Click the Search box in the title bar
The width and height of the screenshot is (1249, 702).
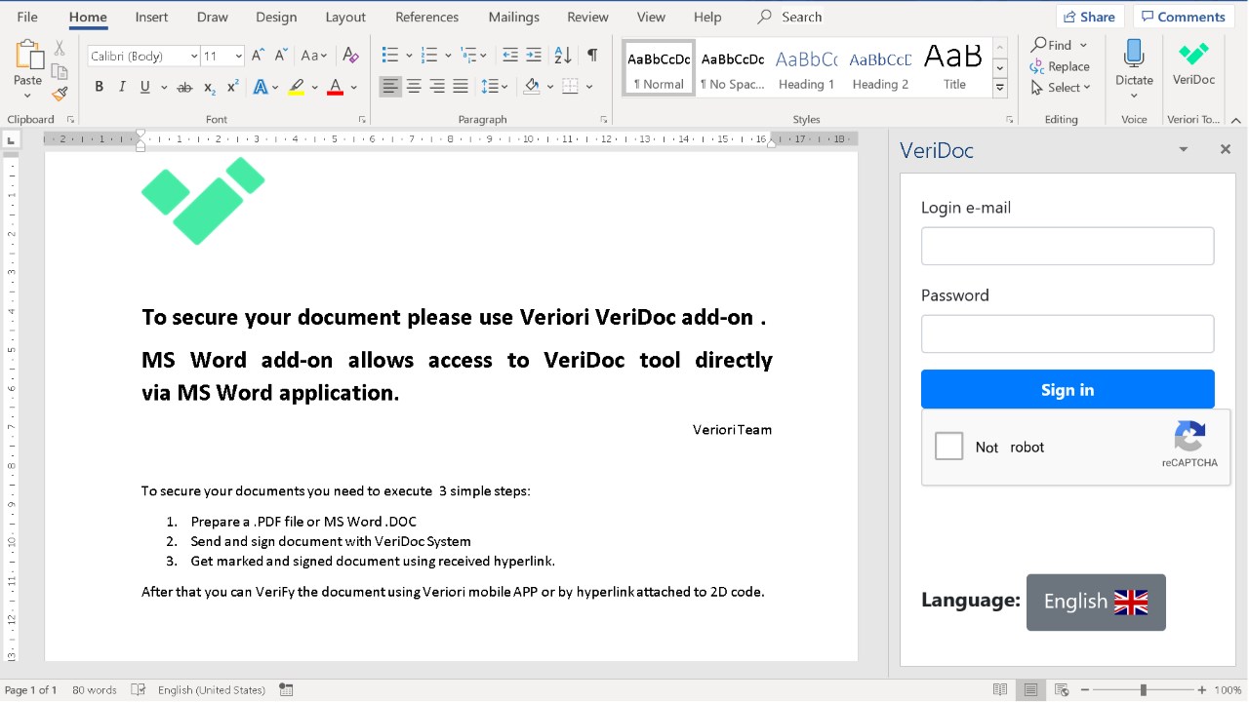coord(790,17)
